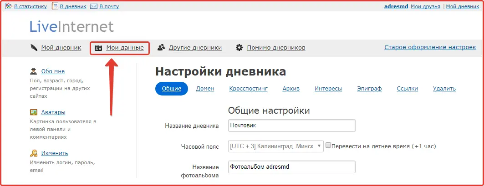The image size is (484, 186).
Task: Switch to the Интересы tab
Action: (x=328, y=89)
